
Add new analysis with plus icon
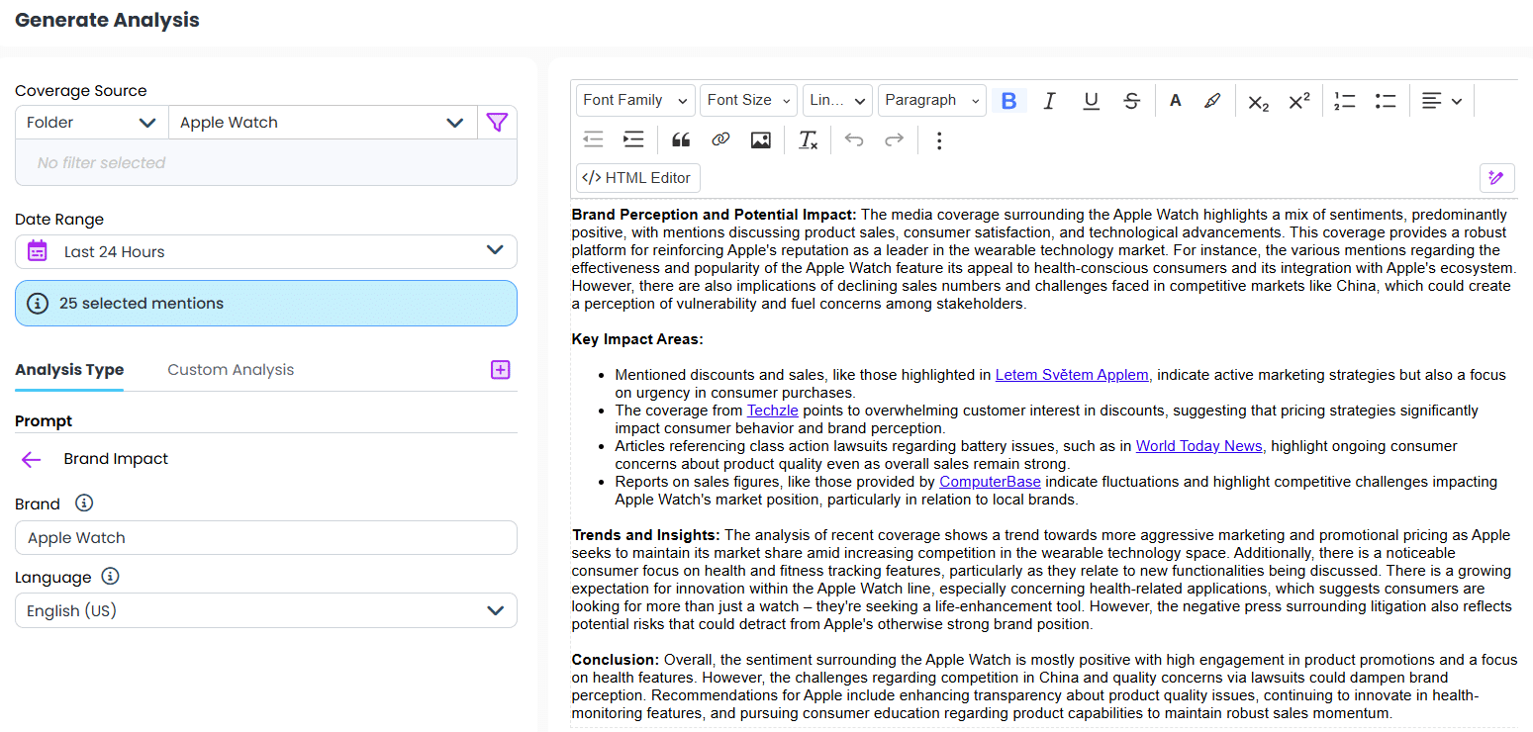[x=501, y=370]
